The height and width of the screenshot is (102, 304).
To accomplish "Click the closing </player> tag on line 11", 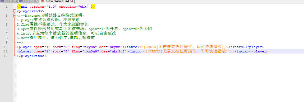I will (259, 51).
